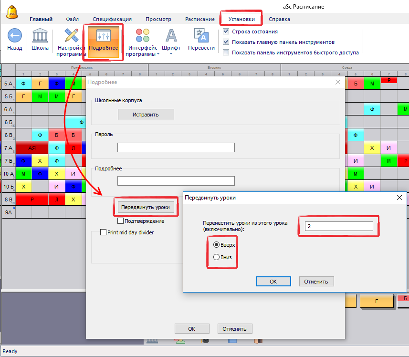Click the Подробнее sliders icon

pyautogui.click(x=103, y=36)
